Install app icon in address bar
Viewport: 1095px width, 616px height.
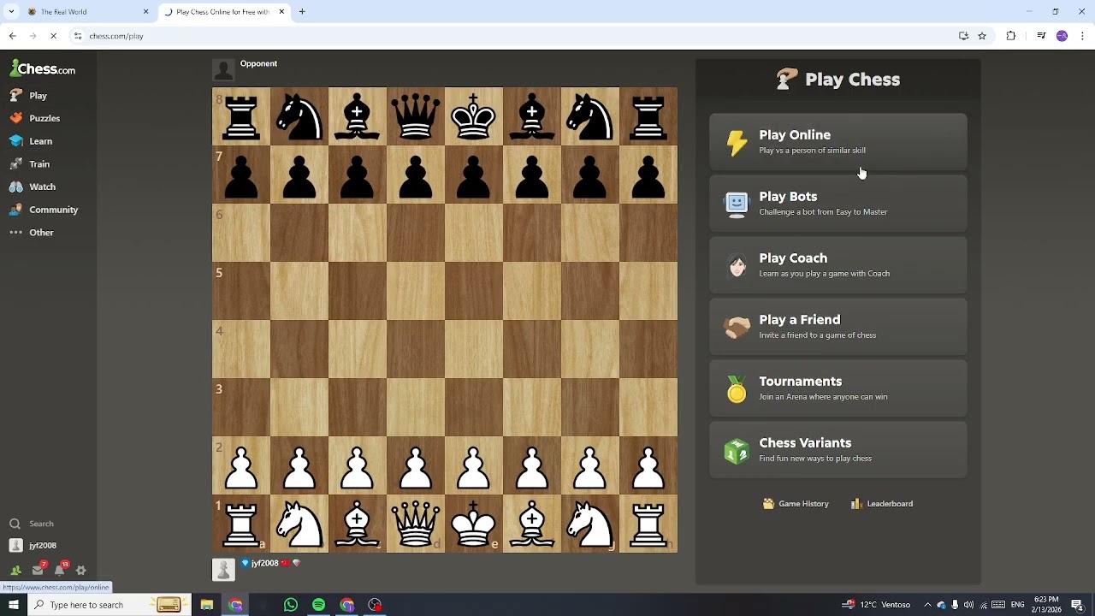click(963, 36)
